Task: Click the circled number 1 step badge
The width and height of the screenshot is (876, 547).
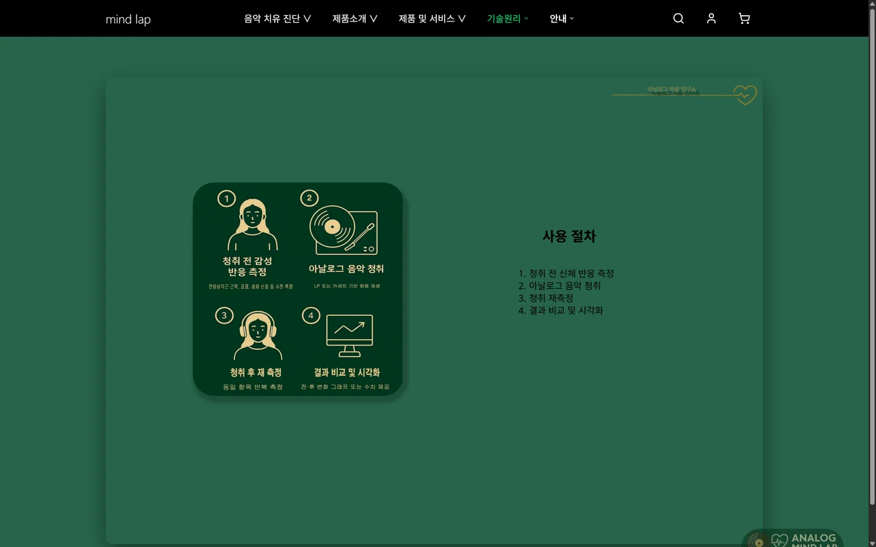Action: [x=226, y=198]
